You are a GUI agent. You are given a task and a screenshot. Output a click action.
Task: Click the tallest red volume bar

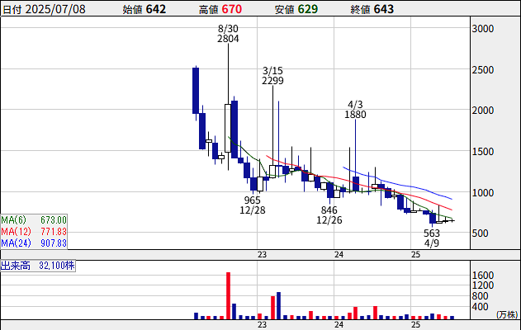pyautogui.click(x=228, y=295)
